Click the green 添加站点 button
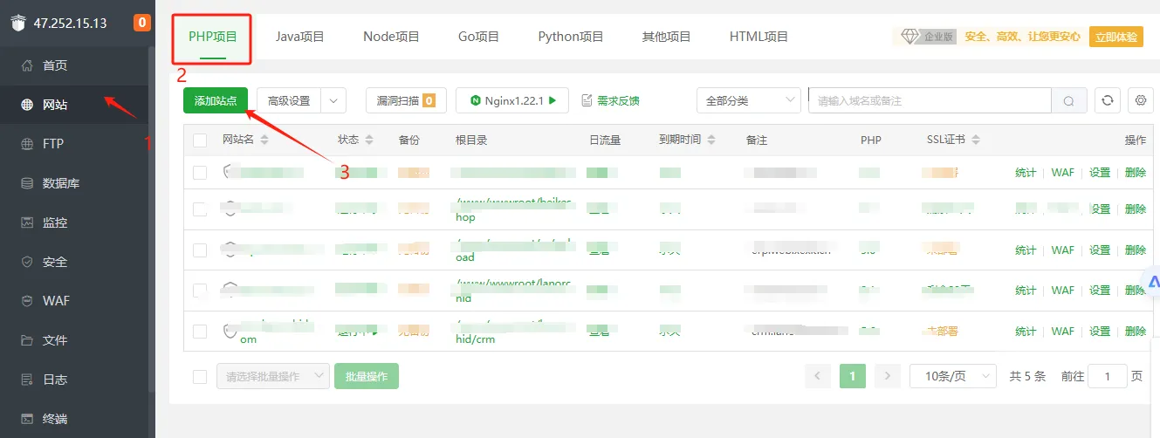 coord(216,101)
